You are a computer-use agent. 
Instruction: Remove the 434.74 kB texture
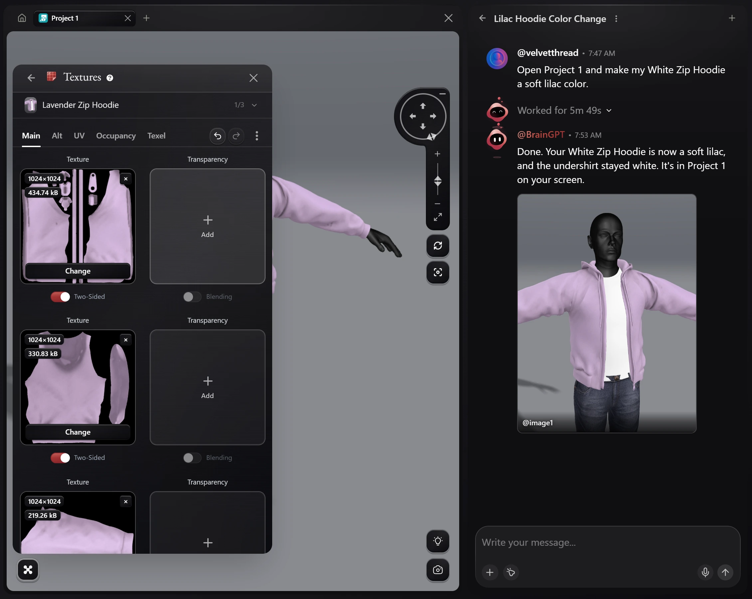coord(126,179)
